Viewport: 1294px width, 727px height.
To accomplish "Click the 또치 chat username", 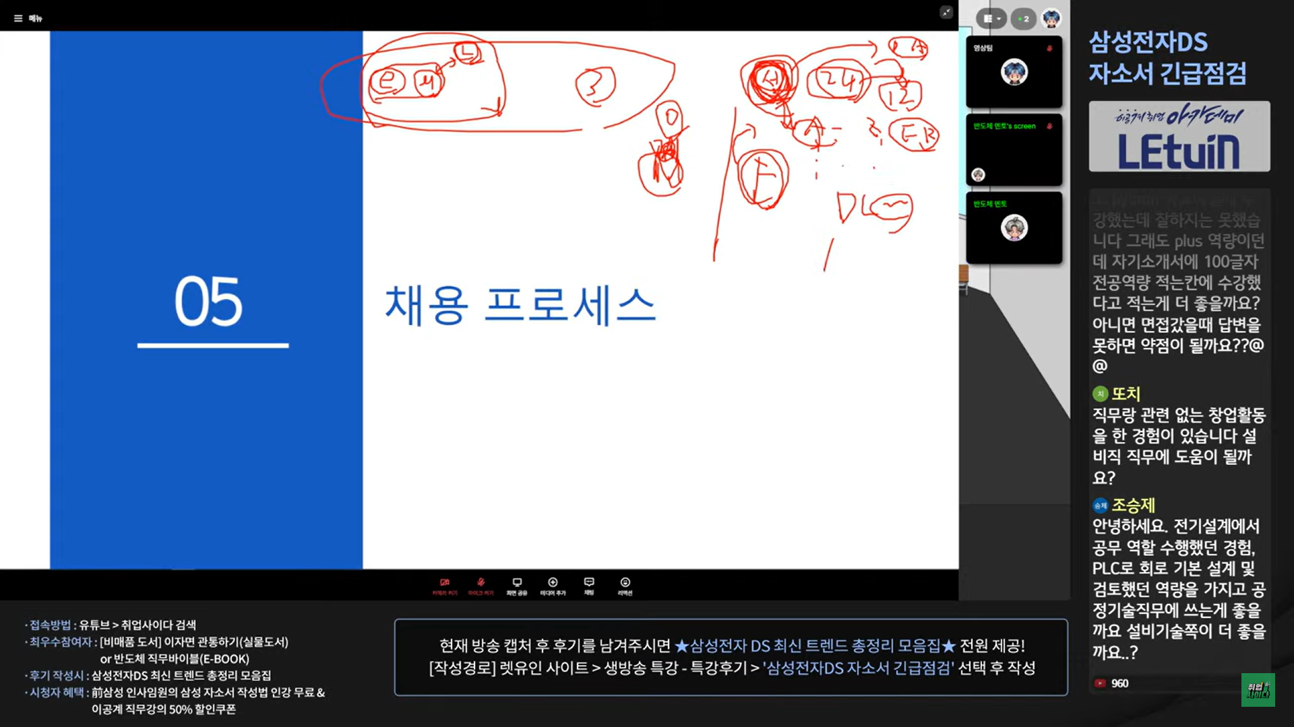I will (x=1125, y=394).
